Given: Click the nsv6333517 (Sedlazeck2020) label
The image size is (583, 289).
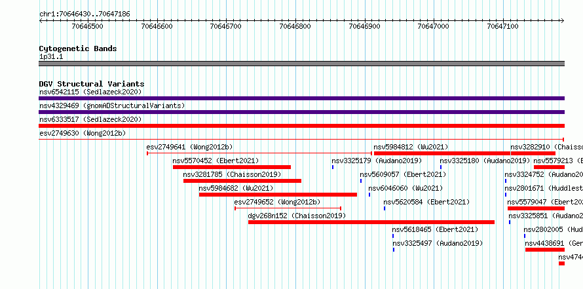Looking at the screenshot, I should pos(90,119).
